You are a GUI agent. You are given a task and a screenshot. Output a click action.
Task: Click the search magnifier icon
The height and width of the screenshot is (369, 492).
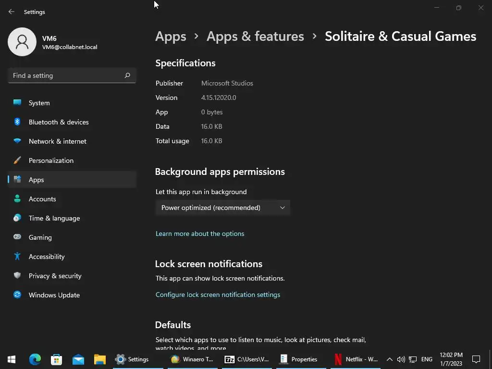point(127,75)
